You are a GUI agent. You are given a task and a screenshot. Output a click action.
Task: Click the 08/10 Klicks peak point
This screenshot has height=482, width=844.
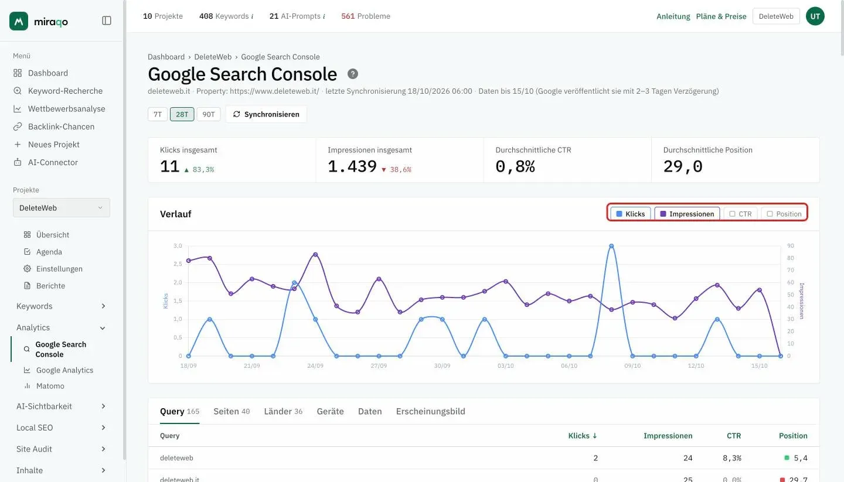(x=611, y=246)
